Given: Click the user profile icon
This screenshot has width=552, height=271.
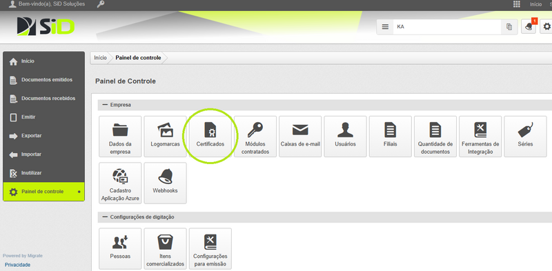Looking at the screenshot, I should (12, 4).
